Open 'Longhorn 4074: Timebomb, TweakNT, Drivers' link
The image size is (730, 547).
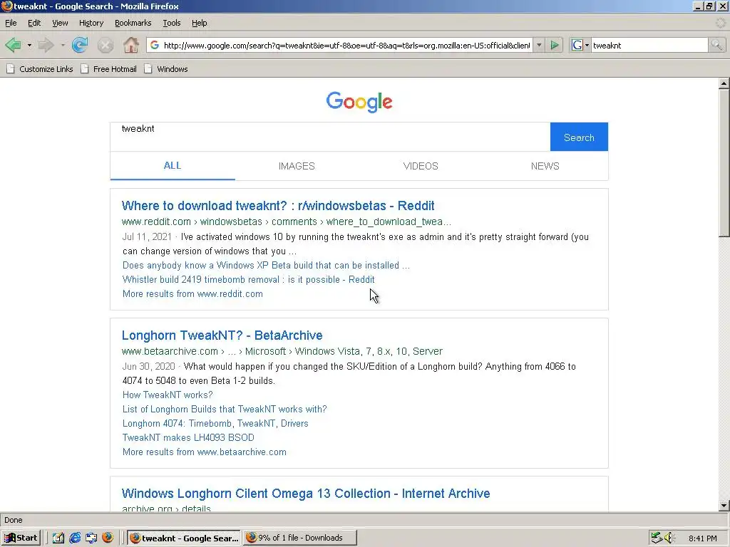tap(215, 423)
